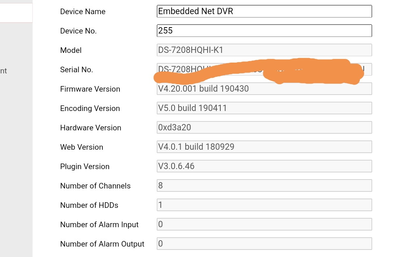The image size is (402, 257).
Task: Click the Hardware Version field 0xd3a20
Action: click(264, 127)
